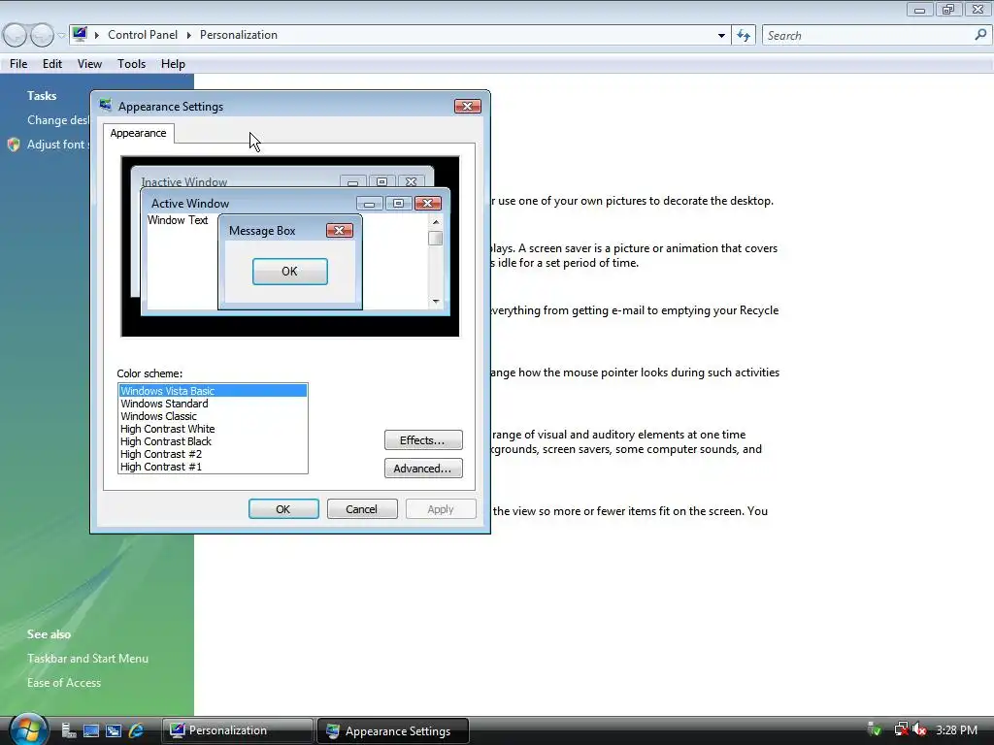The width and height of the screenshot is (994, 745).
Task: Click the search magnifier icon
Action: [x=980, y=36]
